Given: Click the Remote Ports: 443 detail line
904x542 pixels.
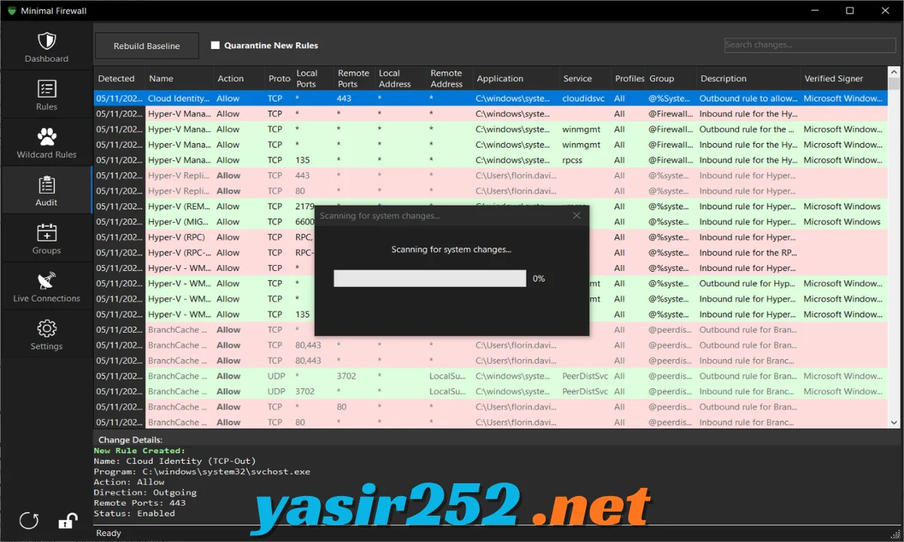Looking at the screenshot, I should point(139,503).
